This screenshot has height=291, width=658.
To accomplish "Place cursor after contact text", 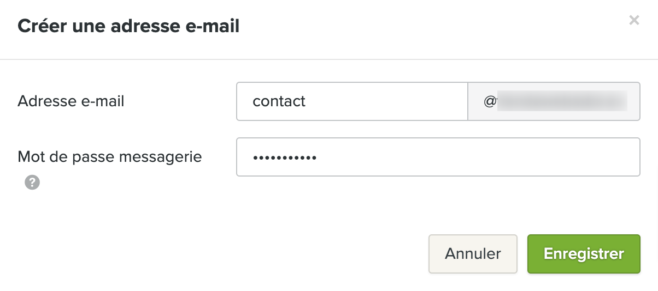I will tap(307, 101).
